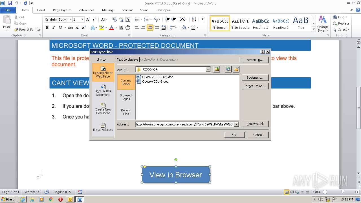
Task: Open Change Case dropdown
Action: click(104, 19)
